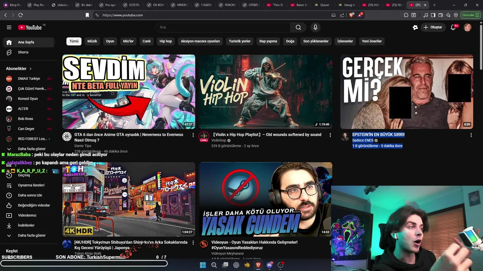Open ChatGPT app from the taskbar
Screen dimensions: 483x271
[236, 265]
